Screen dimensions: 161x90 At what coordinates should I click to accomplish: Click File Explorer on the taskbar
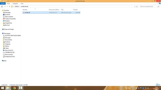(8, 88)
